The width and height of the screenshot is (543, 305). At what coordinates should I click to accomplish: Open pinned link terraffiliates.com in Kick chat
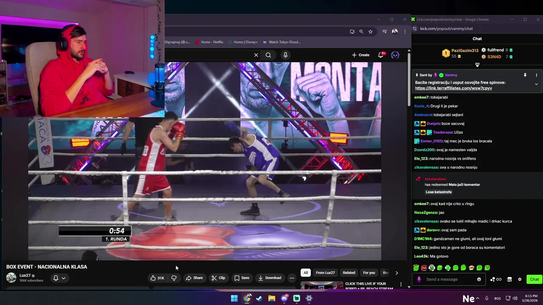pyautogui.click(x=453, y=88)
